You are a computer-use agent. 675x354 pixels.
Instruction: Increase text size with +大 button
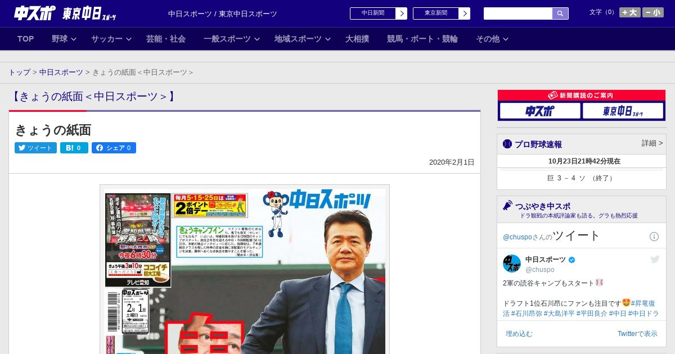[630, 12]
